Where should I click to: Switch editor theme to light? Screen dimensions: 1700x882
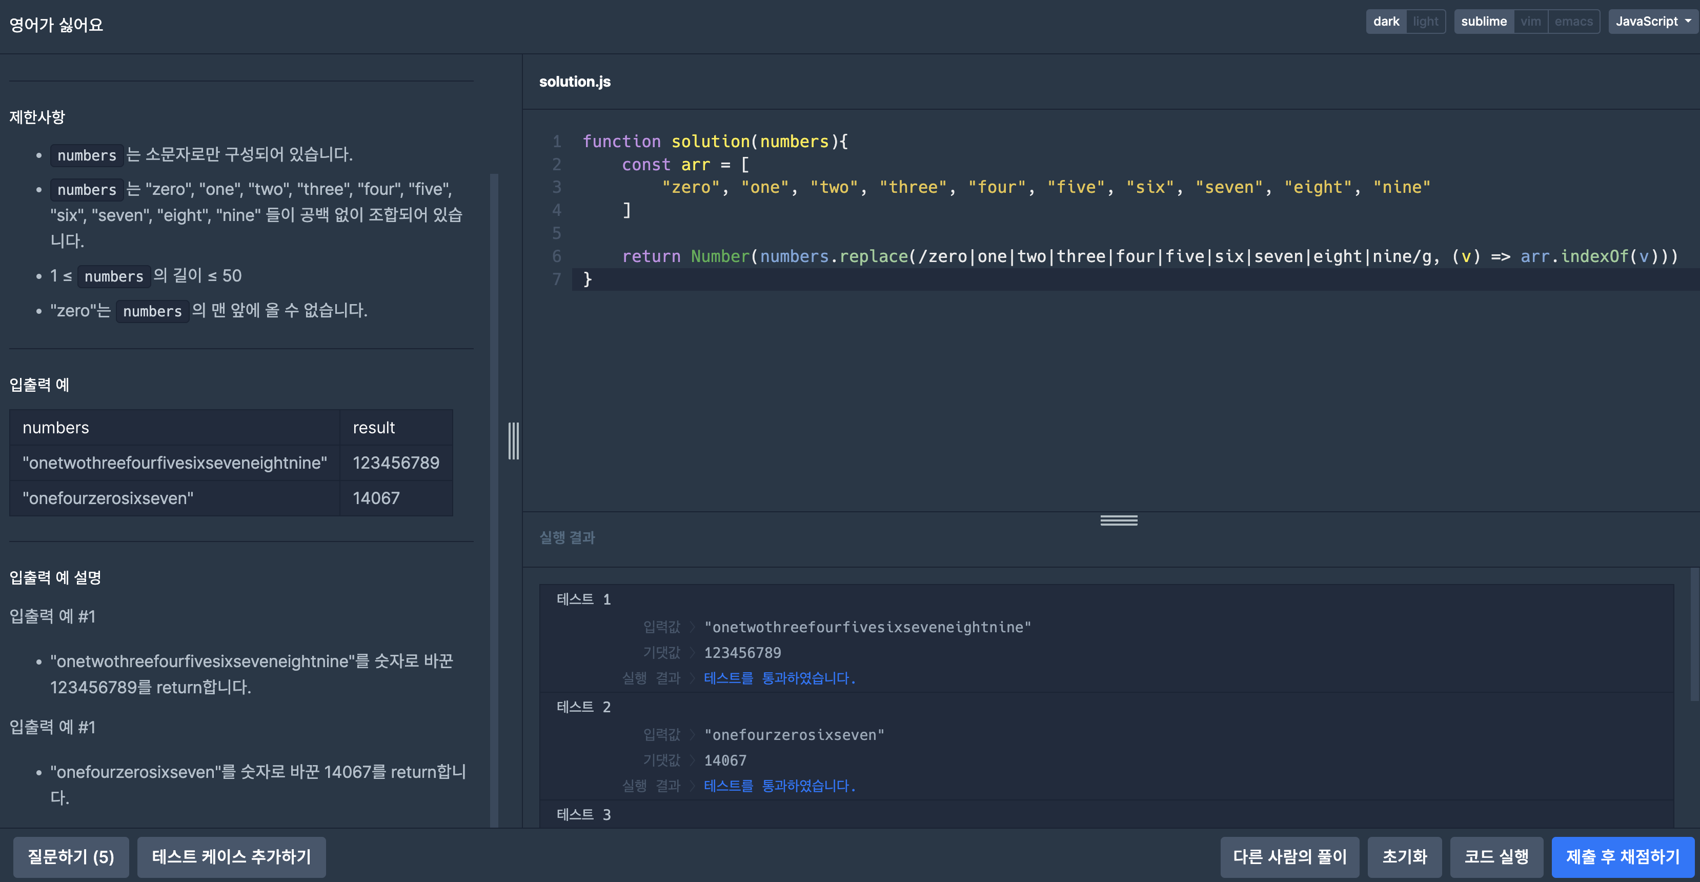click(1425, 21)
